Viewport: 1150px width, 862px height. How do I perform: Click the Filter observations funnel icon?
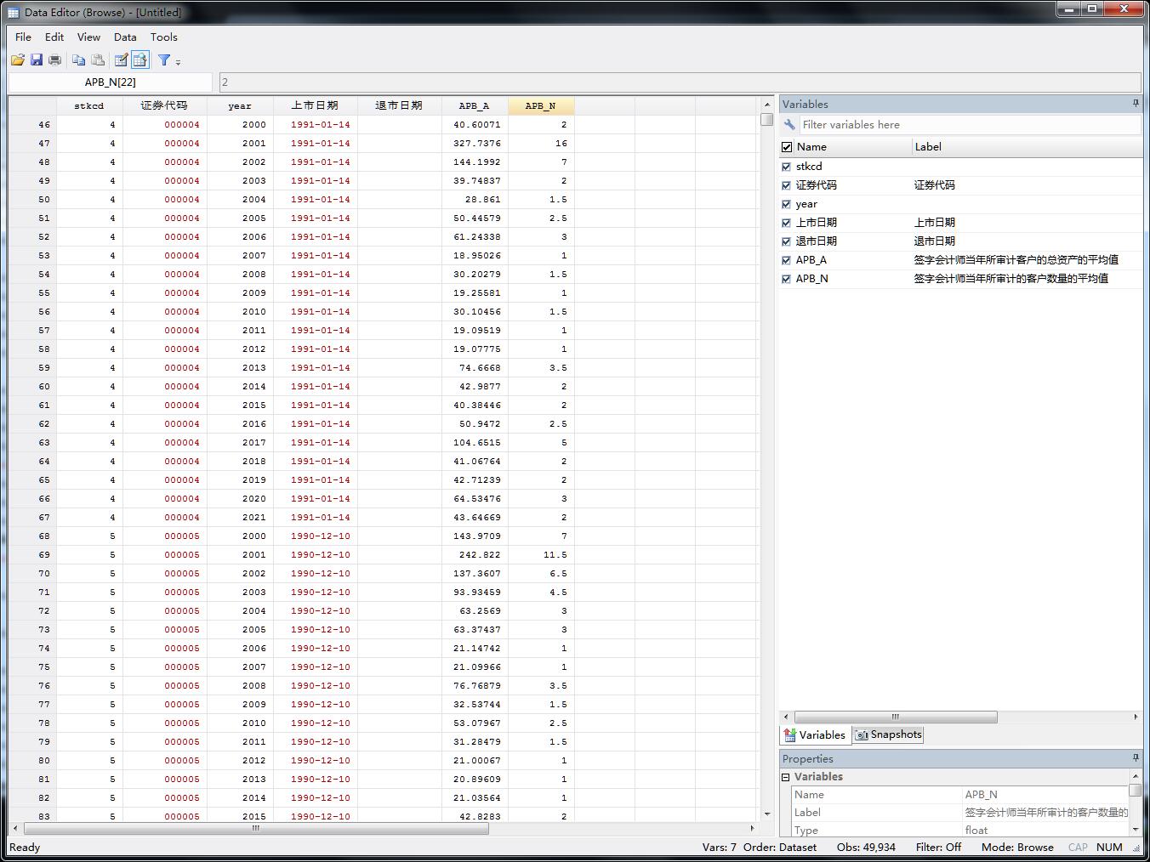tap(164, 60)
